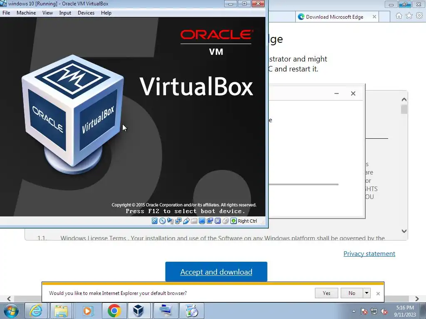The width and height of the screenshot is (426, 319).
Task: Click shared folders indicator in VirtualBox status bar
Action: point(194,221)
